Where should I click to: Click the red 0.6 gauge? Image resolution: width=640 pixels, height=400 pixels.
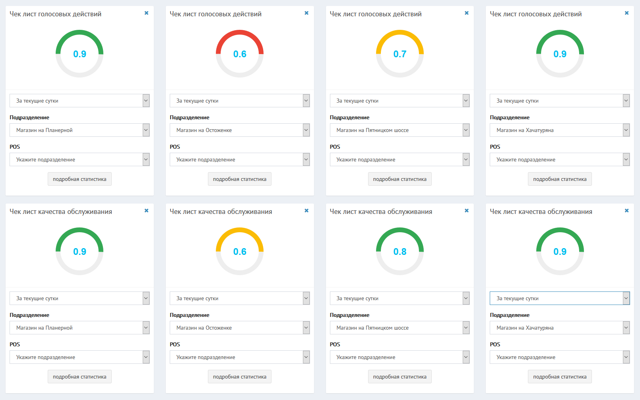tap(240, 54)
